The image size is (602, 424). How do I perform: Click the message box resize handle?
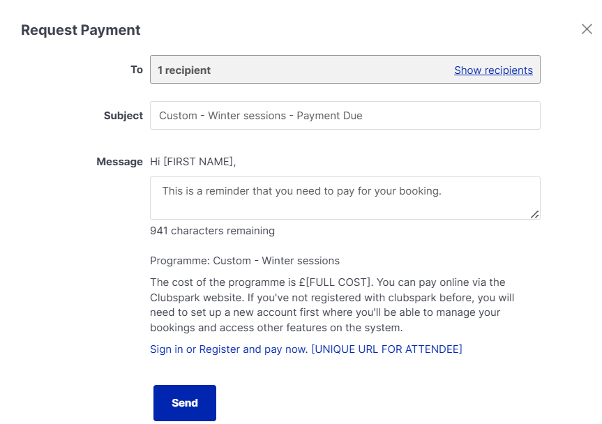(534, 214)
